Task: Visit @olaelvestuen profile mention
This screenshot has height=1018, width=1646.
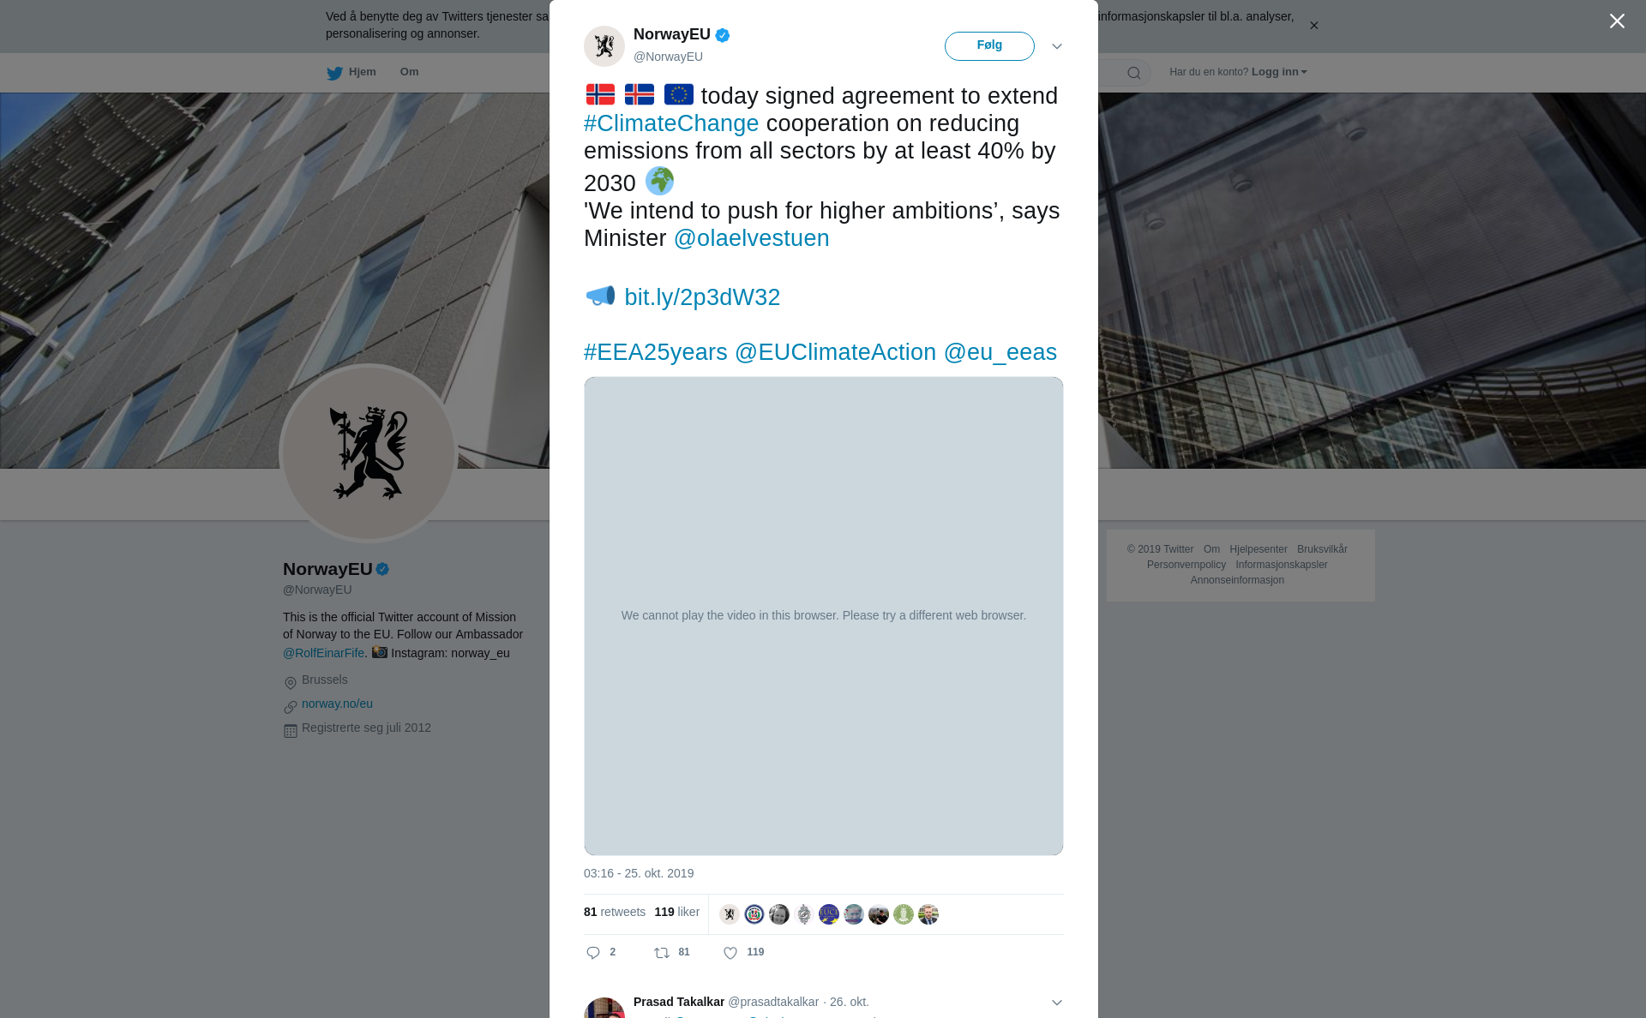Action: point(752,238)
